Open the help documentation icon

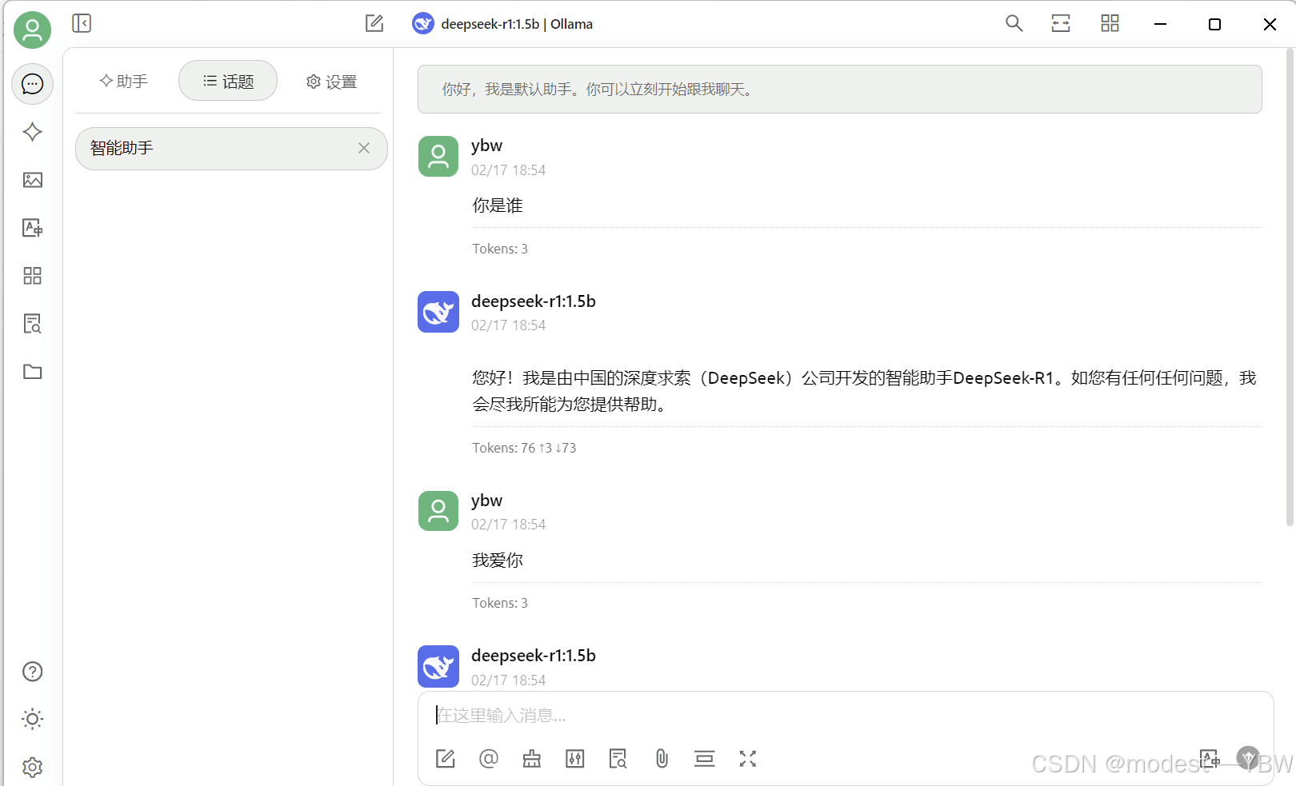click(x=33, y=672)
